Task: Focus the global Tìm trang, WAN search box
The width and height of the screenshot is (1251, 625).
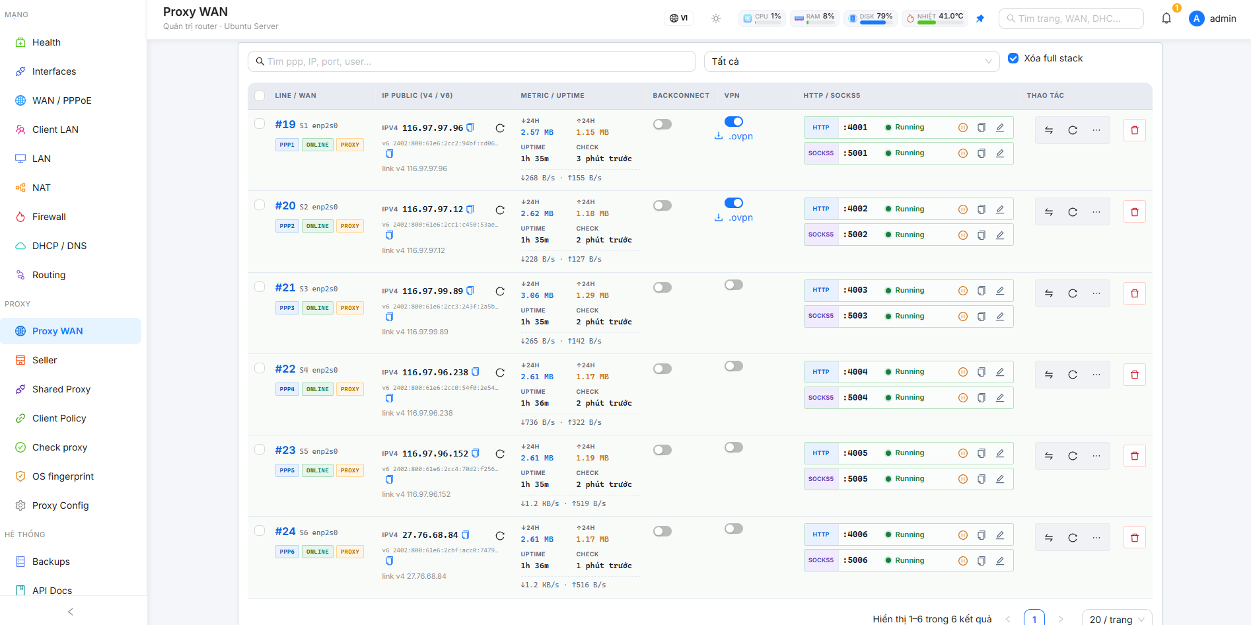Action: pos(1071,18)
